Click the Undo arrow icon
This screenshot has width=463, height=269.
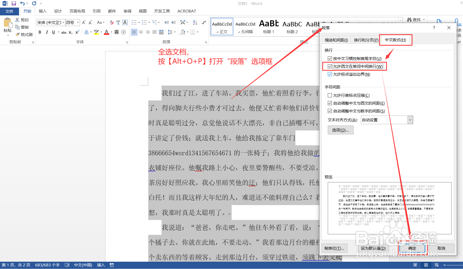(x=22, y=3)
